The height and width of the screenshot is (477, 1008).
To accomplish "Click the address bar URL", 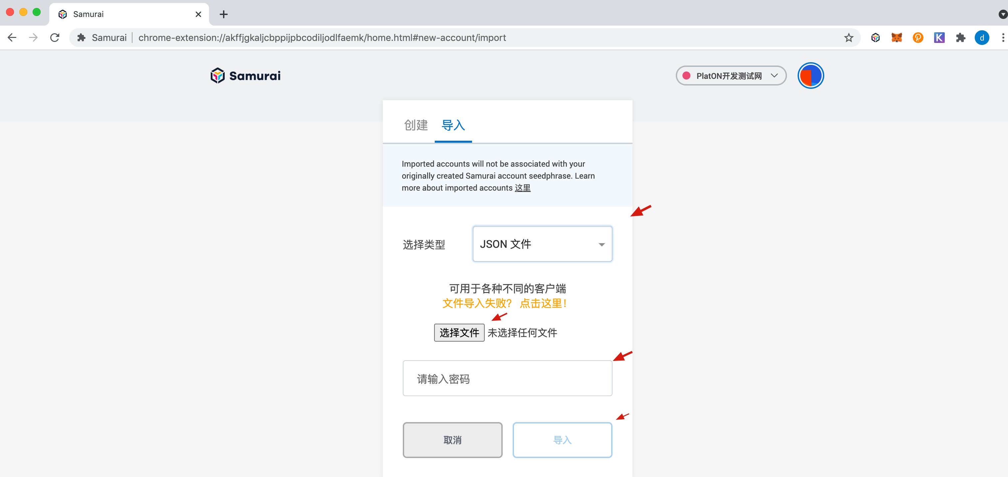I will tap(322, 38).
